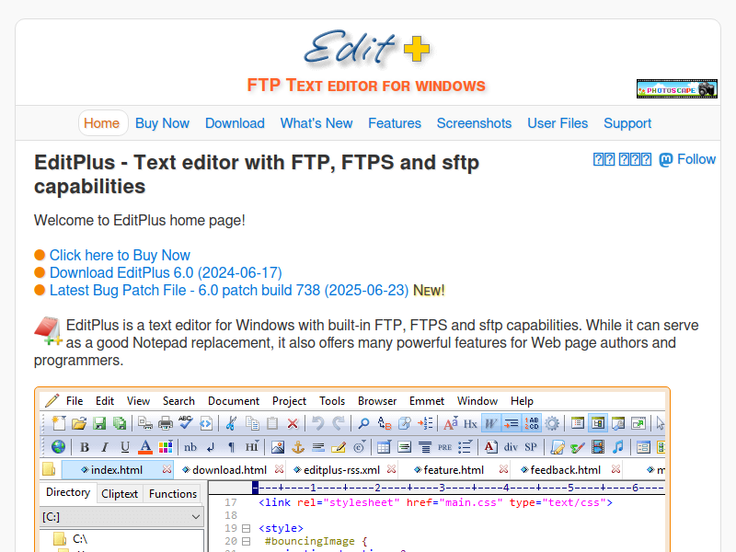Open the font color A dropdown
736x552 pixels.
(145, 447)
